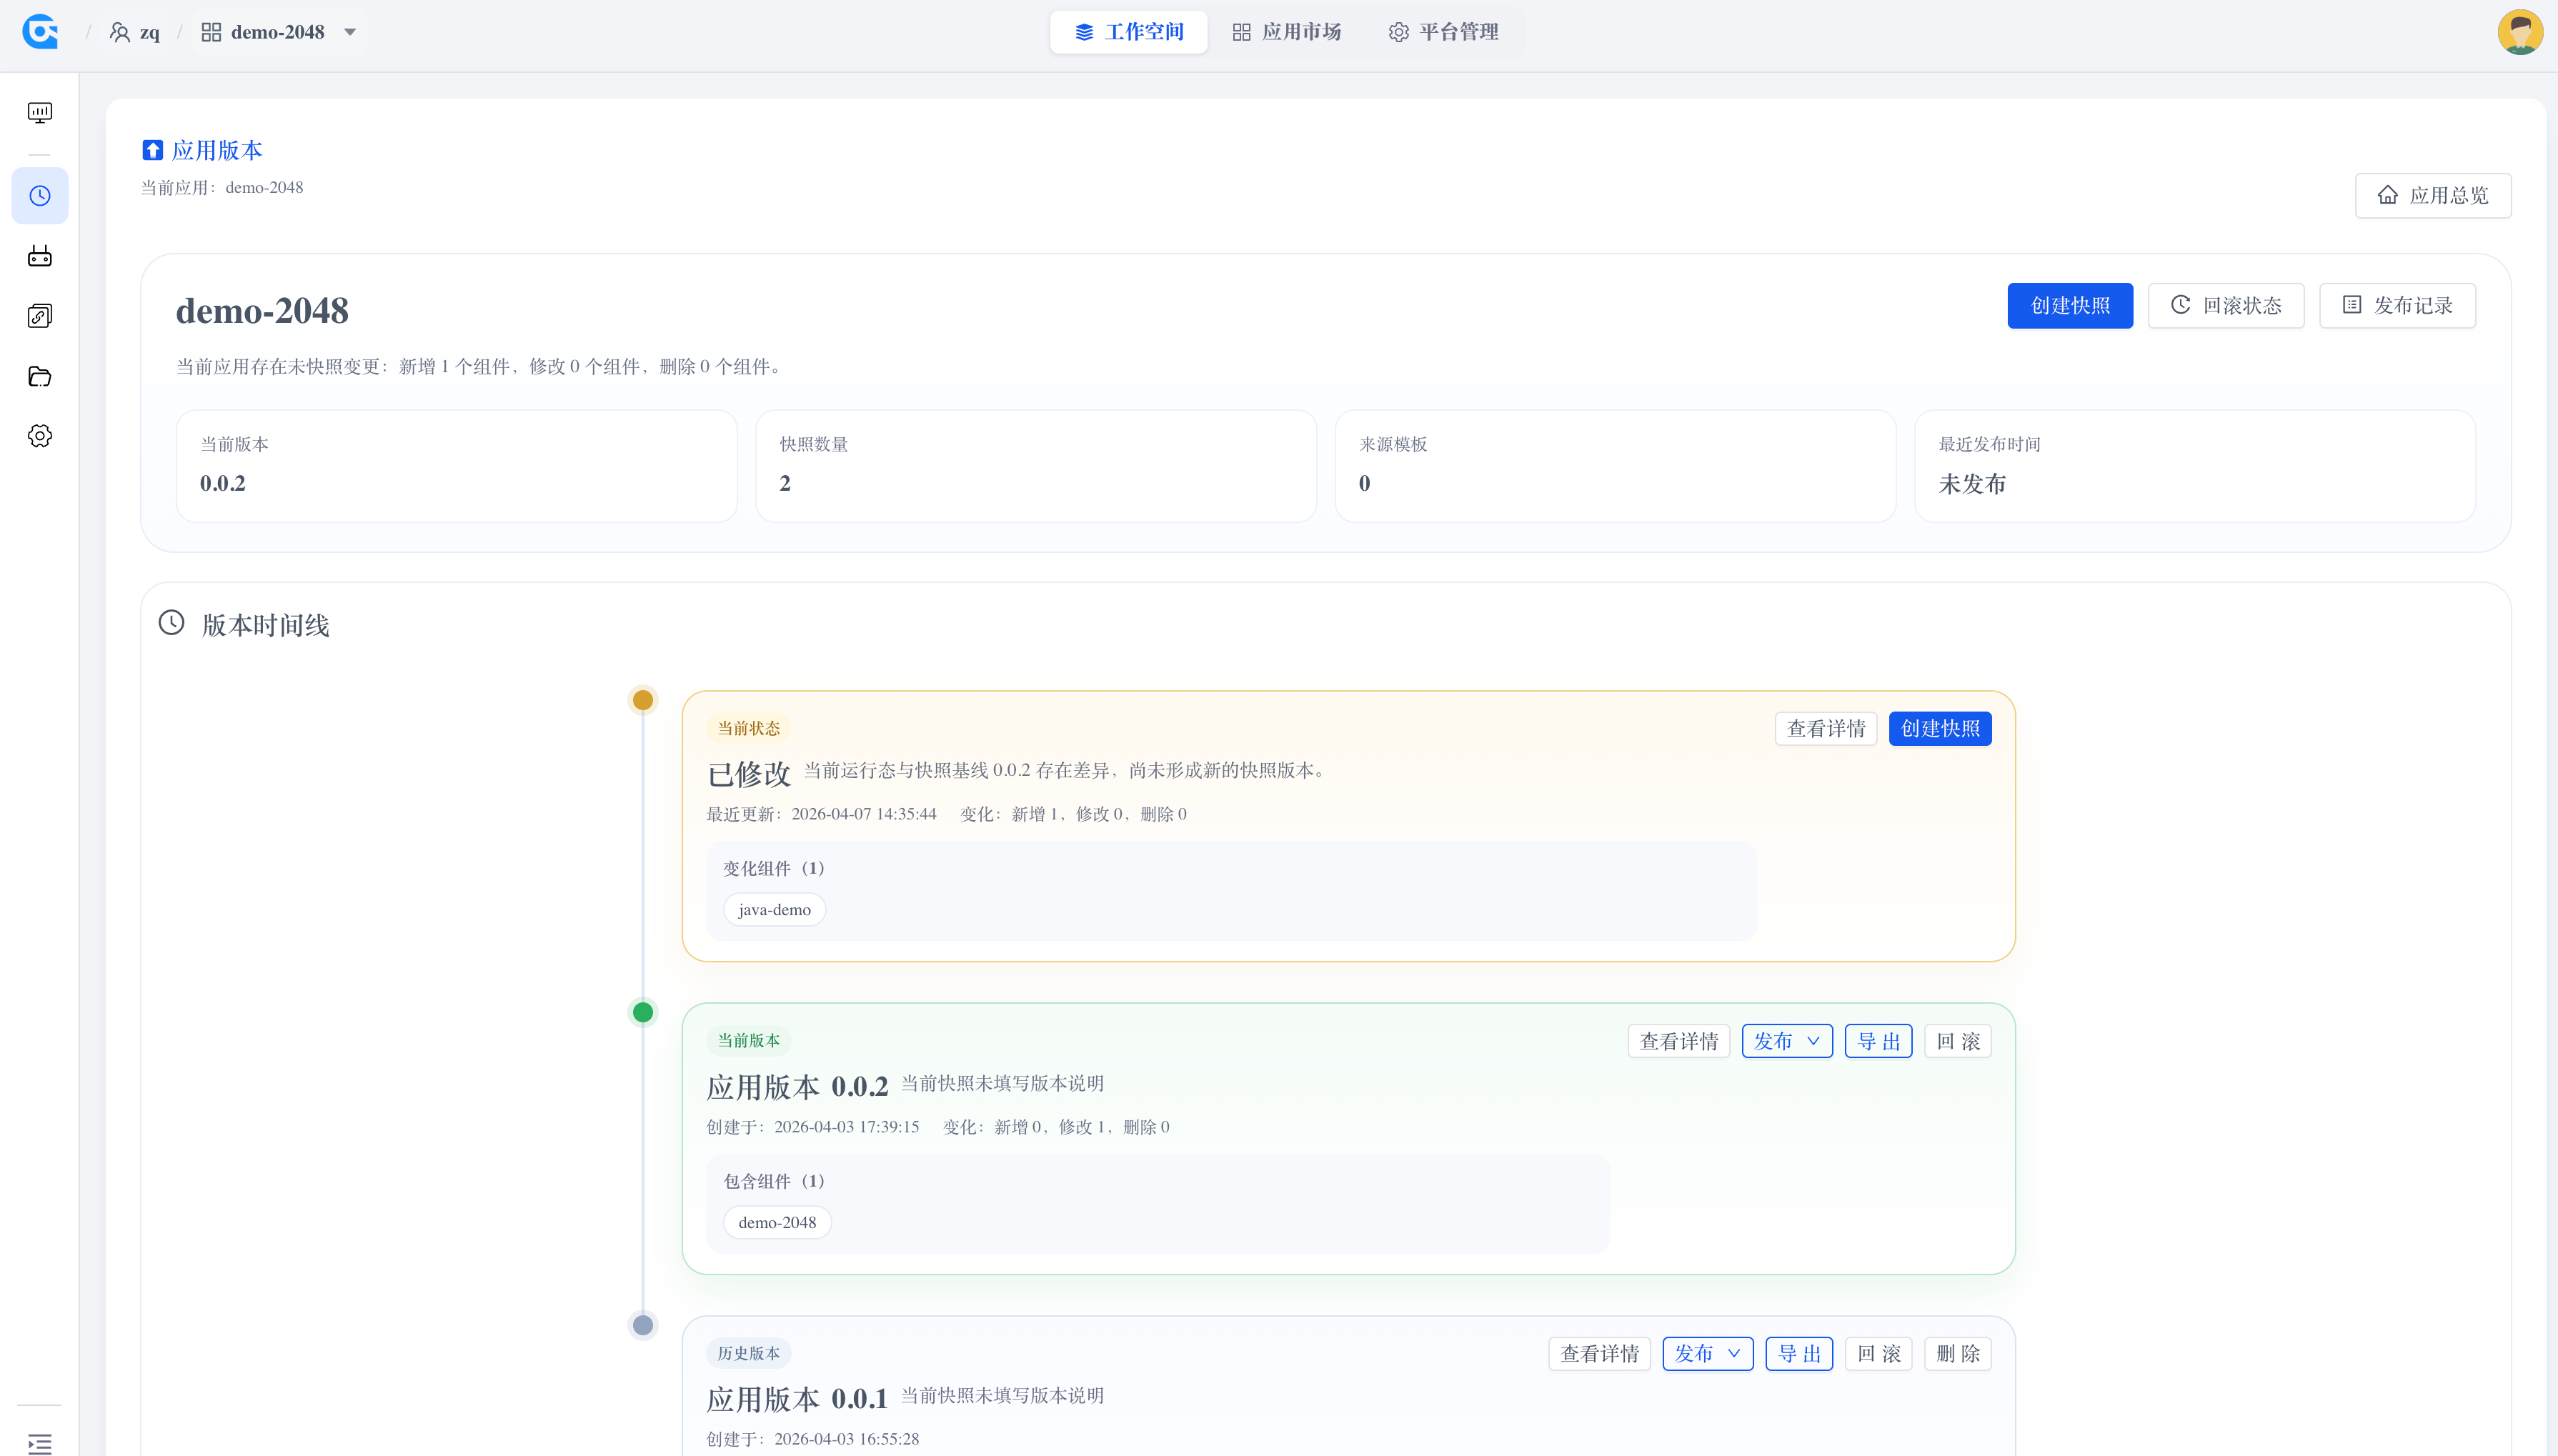Click the monitor dashboard sidebar icon
Image resolution: width=2558 pixels, height=1456 pixels.
[x=40, y=113]
